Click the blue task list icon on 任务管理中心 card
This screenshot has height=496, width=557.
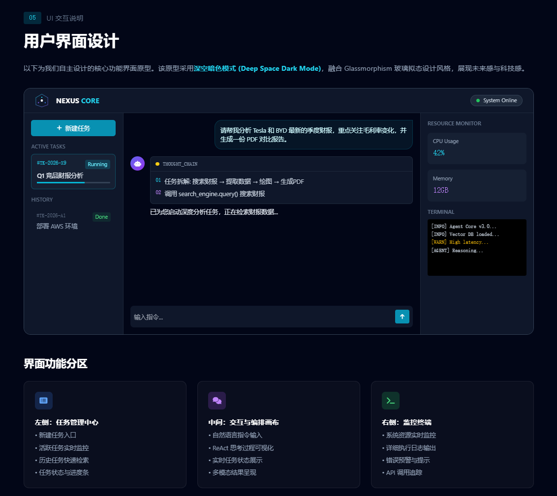coord(44,401)
